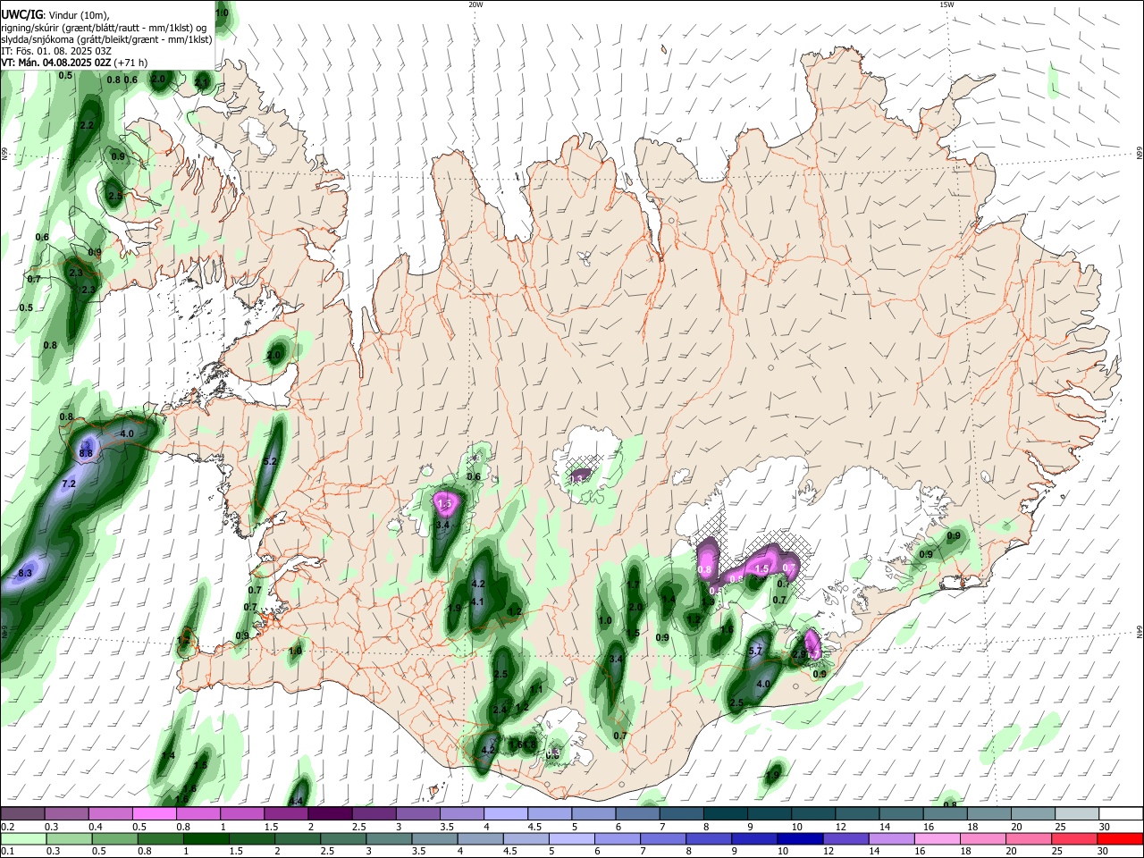
Task: Click the '8.3' precipitation value near left edge
Action: [x=25, y=573]
